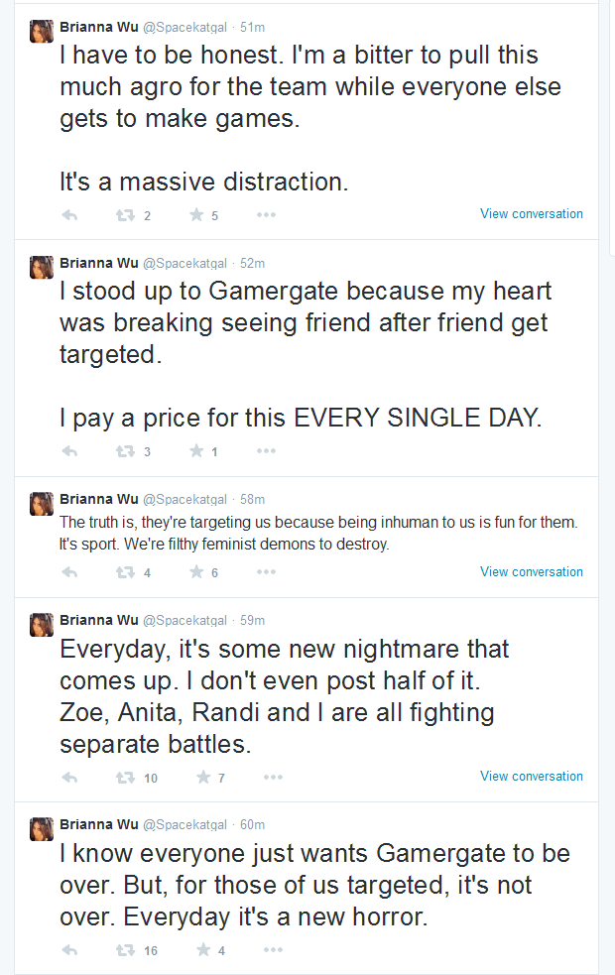Retweet the 'Everyday it's a new horror' tweet
The height and width of the screenshot is (975, 615).
[126, 950]
